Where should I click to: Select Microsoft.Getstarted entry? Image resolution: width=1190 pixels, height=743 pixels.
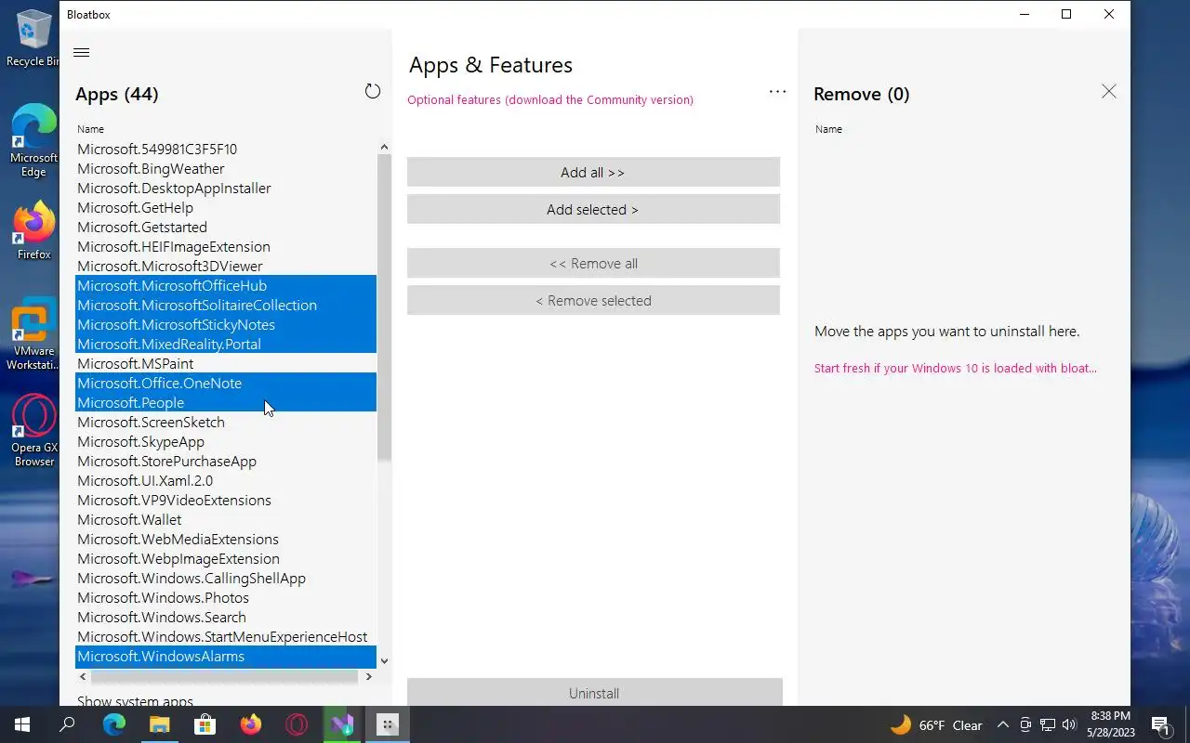tap(226, 227)
